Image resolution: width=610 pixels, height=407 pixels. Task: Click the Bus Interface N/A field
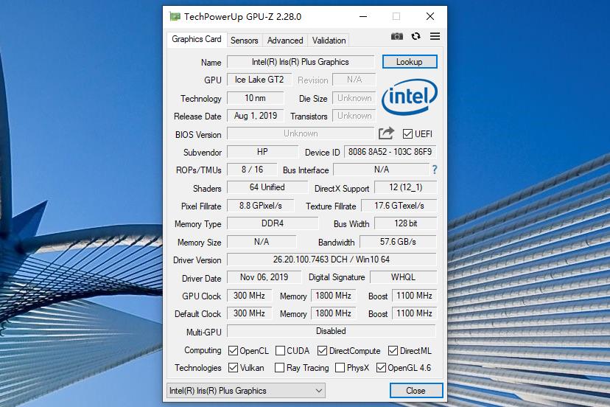pos(382,170)
